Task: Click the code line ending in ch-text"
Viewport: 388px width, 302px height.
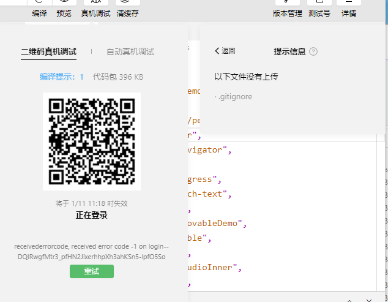Action: point(209,194)
